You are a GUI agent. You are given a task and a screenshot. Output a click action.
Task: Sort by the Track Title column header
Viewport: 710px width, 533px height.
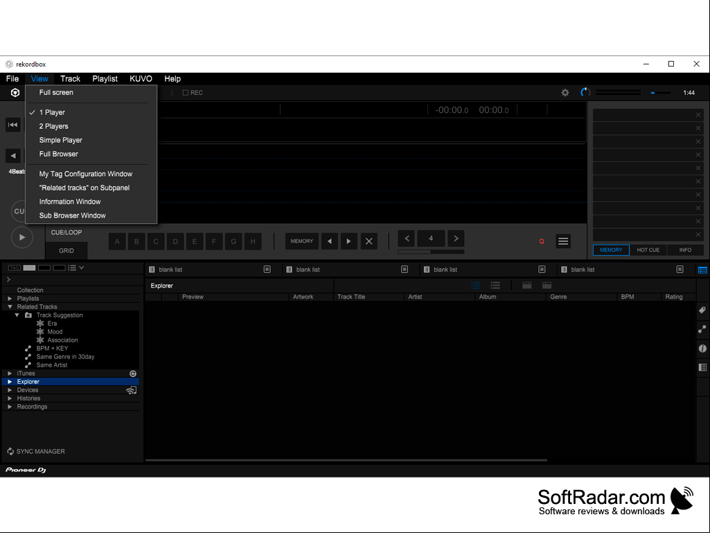point(369,297)
